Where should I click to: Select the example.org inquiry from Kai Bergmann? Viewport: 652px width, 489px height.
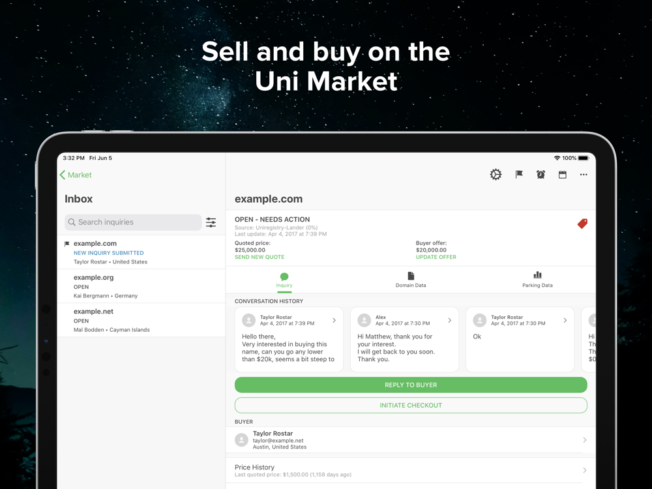[x=141, y=286]
